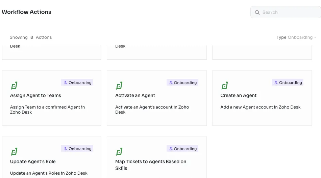
Task: Click Zoho Desk icon on Map Tickets card
Action: (x=119, y=152)
